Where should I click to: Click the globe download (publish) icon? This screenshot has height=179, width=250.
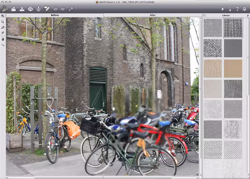tap(39, 9)
